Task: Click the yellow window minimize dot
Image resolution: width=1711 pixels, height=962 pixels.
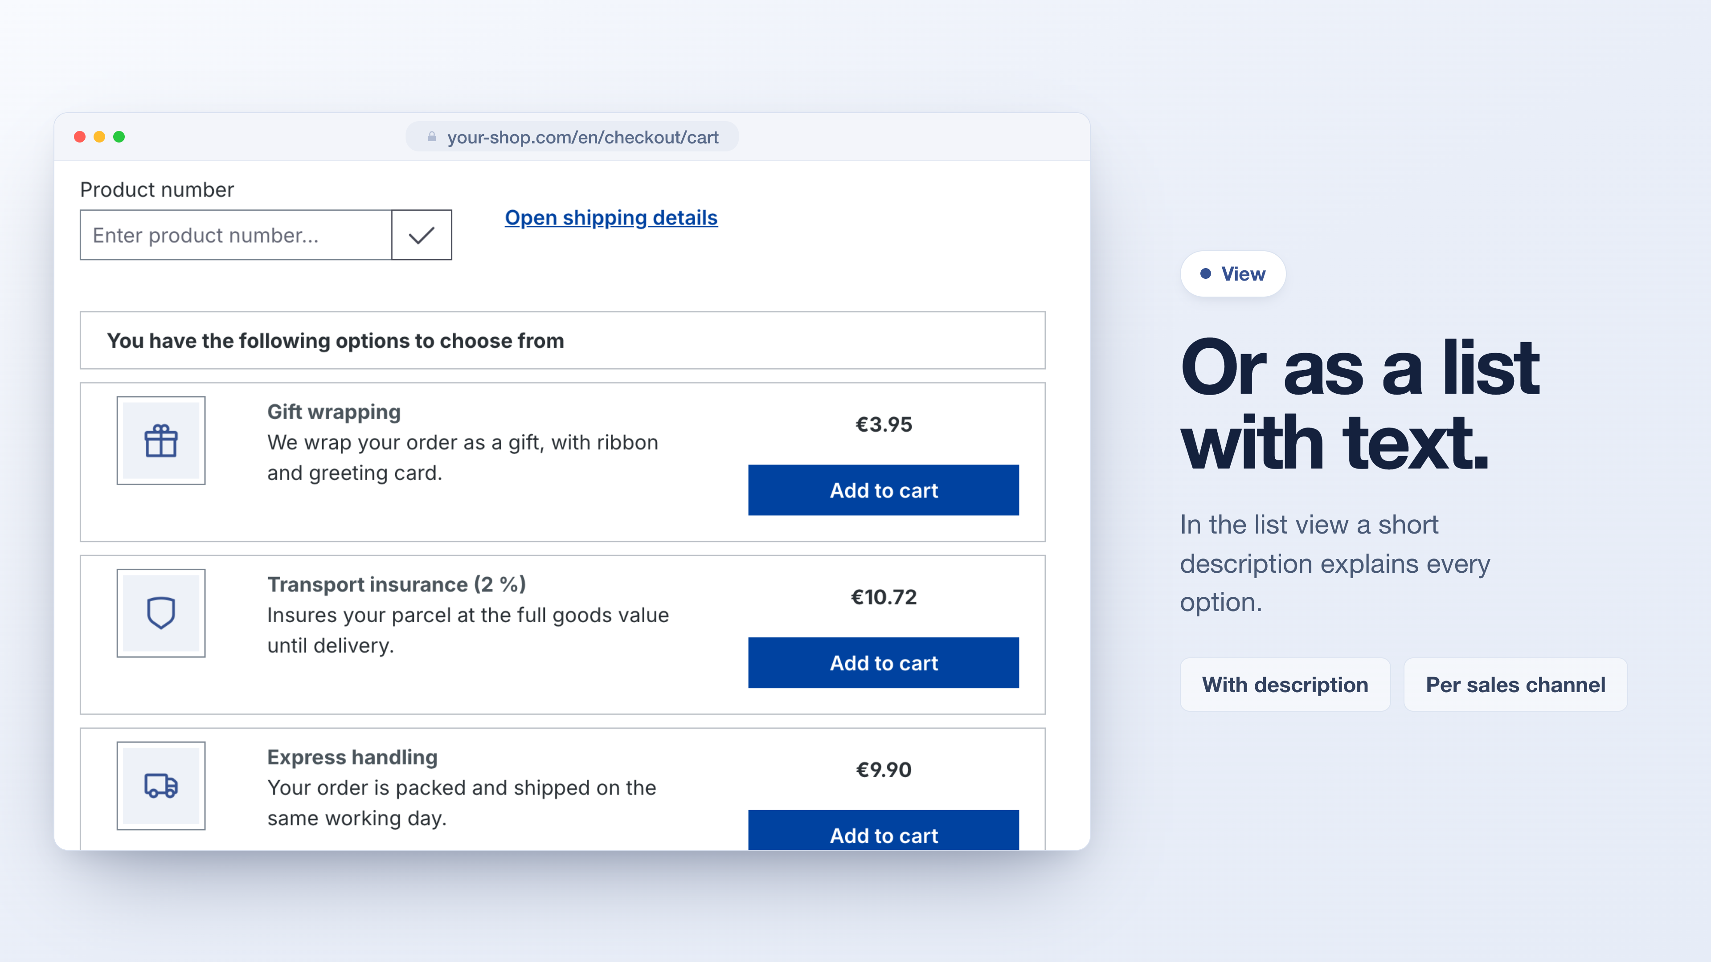Action: (x=100, y=137)
